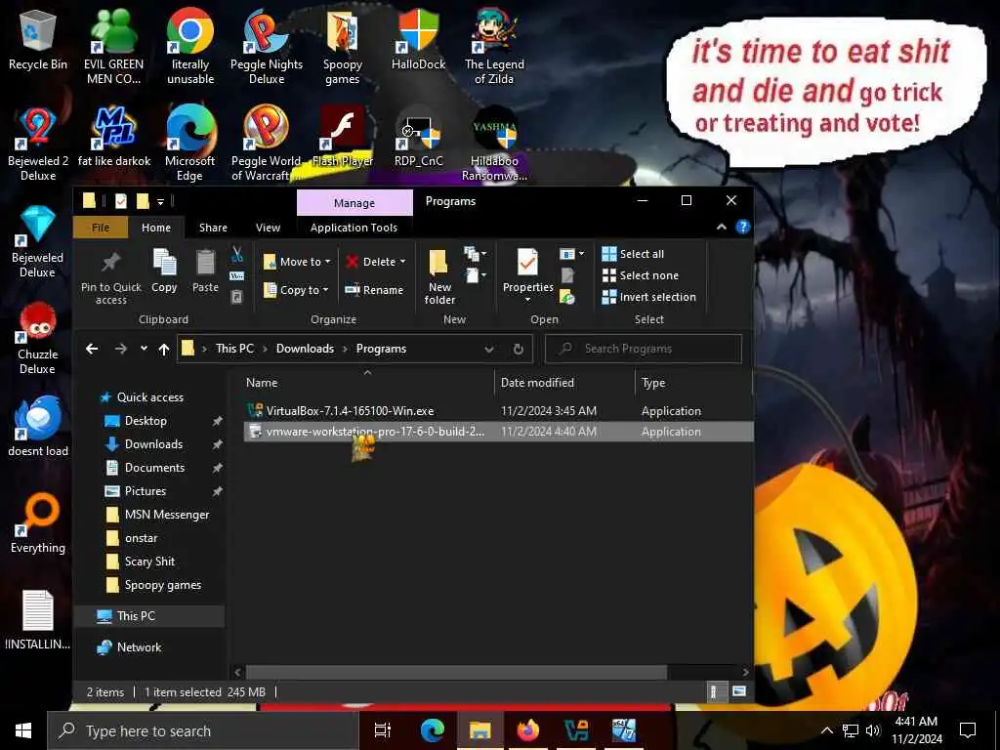This screenshot has height=750, width=1000.
Task: Create a New folder from ribbon
Action: point(439,277)
